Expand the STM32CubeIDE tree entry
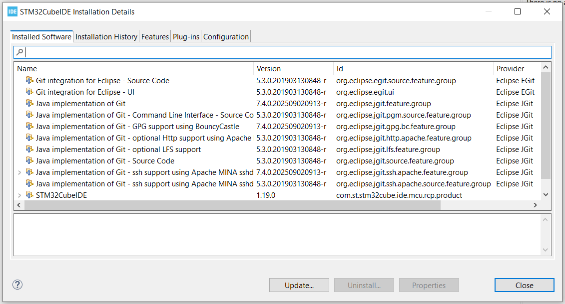Viewport: 565px width, 304px height. pyautogui.click(x=19, y=195)
